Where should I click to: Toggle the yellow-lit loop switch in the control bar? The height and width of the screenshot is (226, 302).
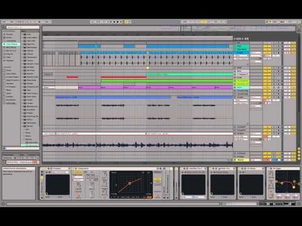coord(204,22)
